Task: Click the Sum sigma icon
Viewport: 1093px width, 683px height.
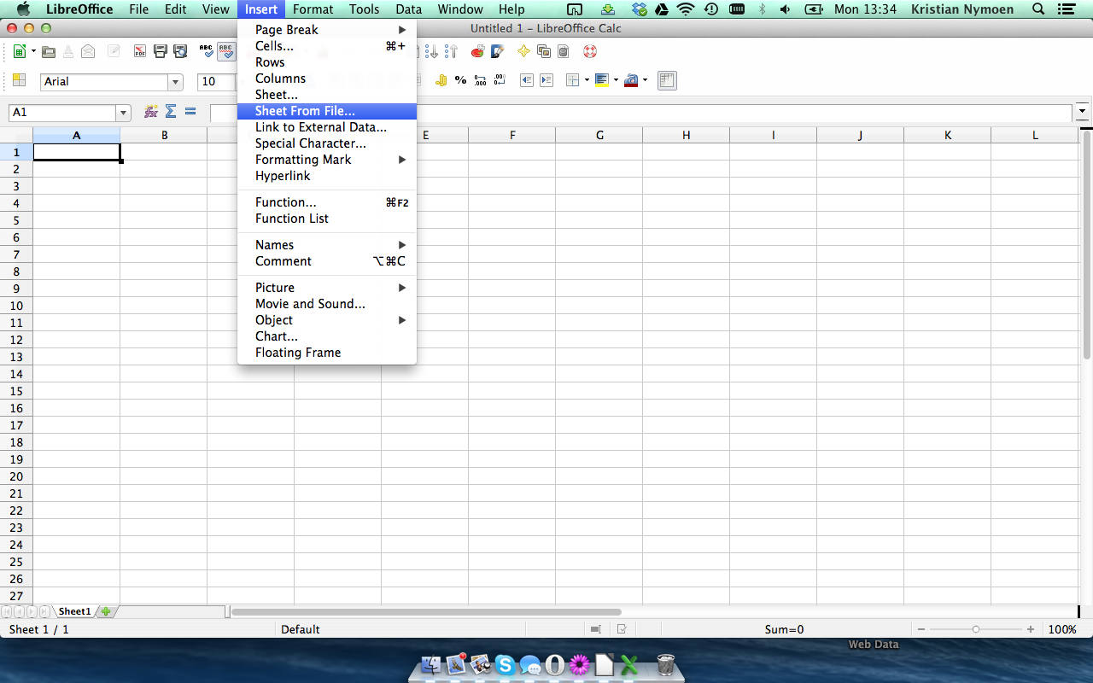Action: tap(171, 112)
